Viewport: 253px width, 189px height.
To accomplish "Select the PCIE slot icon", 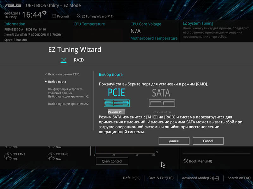I will coord(117,103).
